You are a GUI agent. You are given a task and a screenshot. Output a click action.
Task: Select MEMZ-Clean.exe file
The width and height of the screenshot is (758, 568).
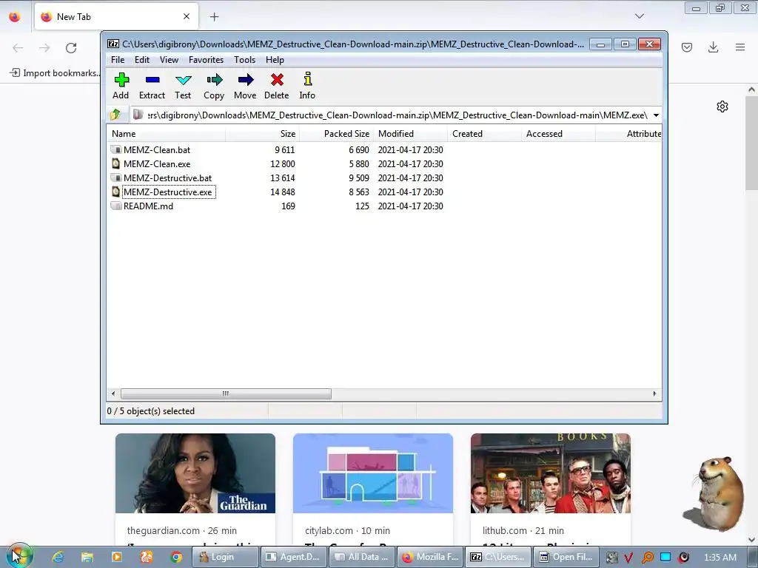tap(157, 163)
